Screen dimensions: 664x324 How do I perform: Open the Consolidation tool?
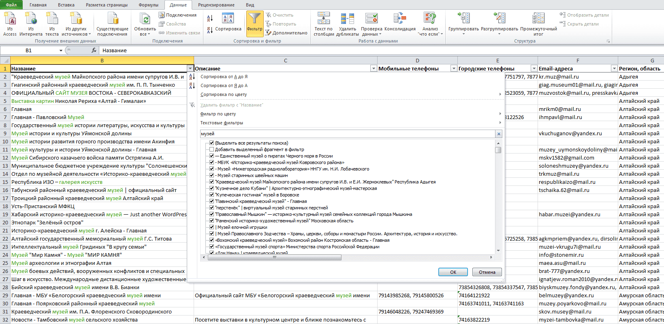[x=400, y=22]
